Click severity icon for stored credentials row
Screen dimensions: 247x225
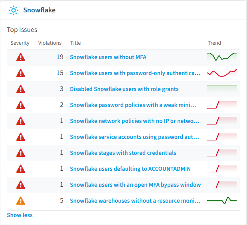point(21,153)
